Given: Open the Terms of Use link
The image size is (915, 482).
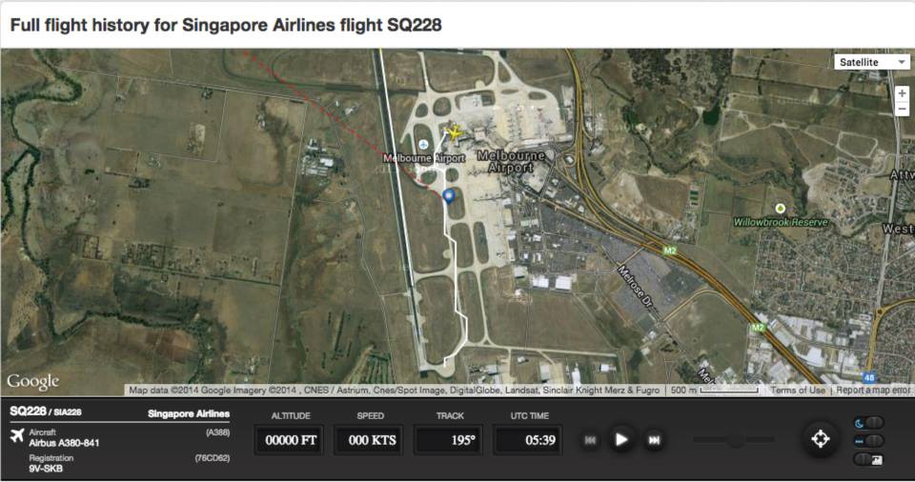Looking at the screenshot, I should [x=798, y=390].
